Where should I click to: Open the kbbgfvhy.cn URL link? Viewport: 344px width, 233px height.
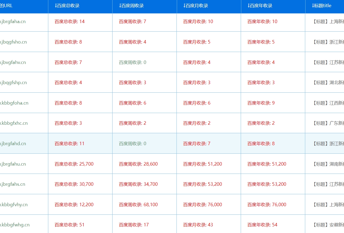click(14, 205)
